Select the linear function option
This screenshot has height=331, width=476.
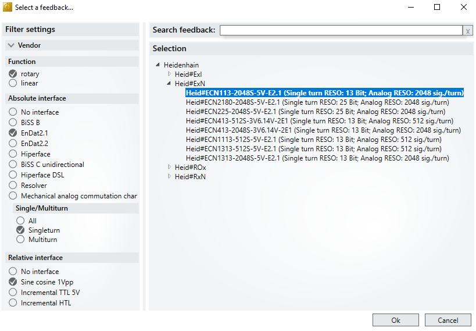(13, 83)
